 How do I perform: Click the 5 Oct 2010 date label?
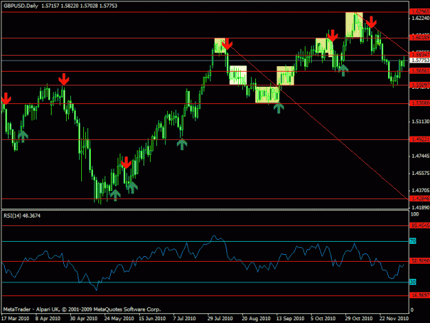tap(323, 318)
